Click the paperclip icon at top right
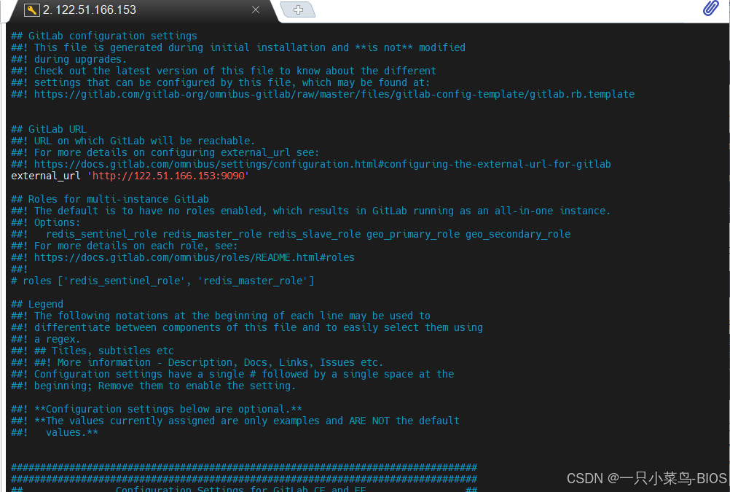The image size is (730, 492). click(x=712, y=9)
